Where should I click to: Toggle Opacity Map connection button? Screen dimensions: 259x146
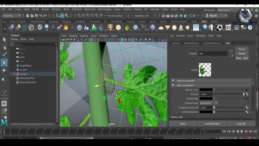tap(247, 99)
